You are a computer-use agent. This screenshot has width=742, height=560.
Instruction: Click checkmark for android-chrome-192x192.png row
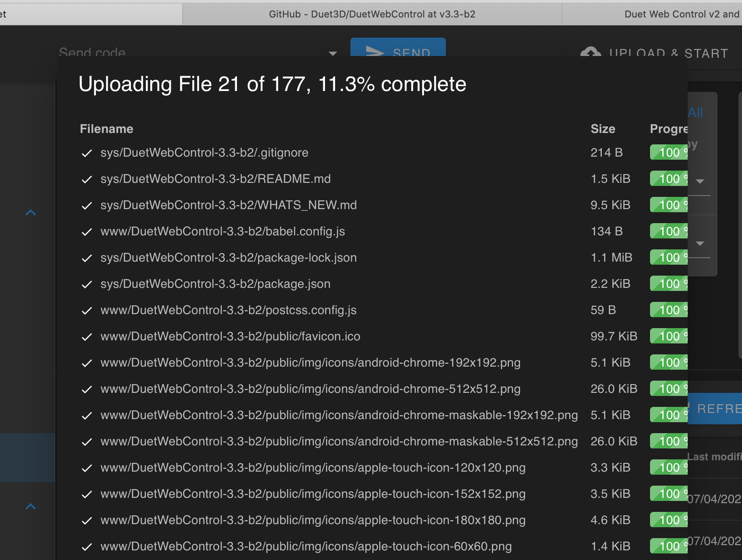coord(87,363)
